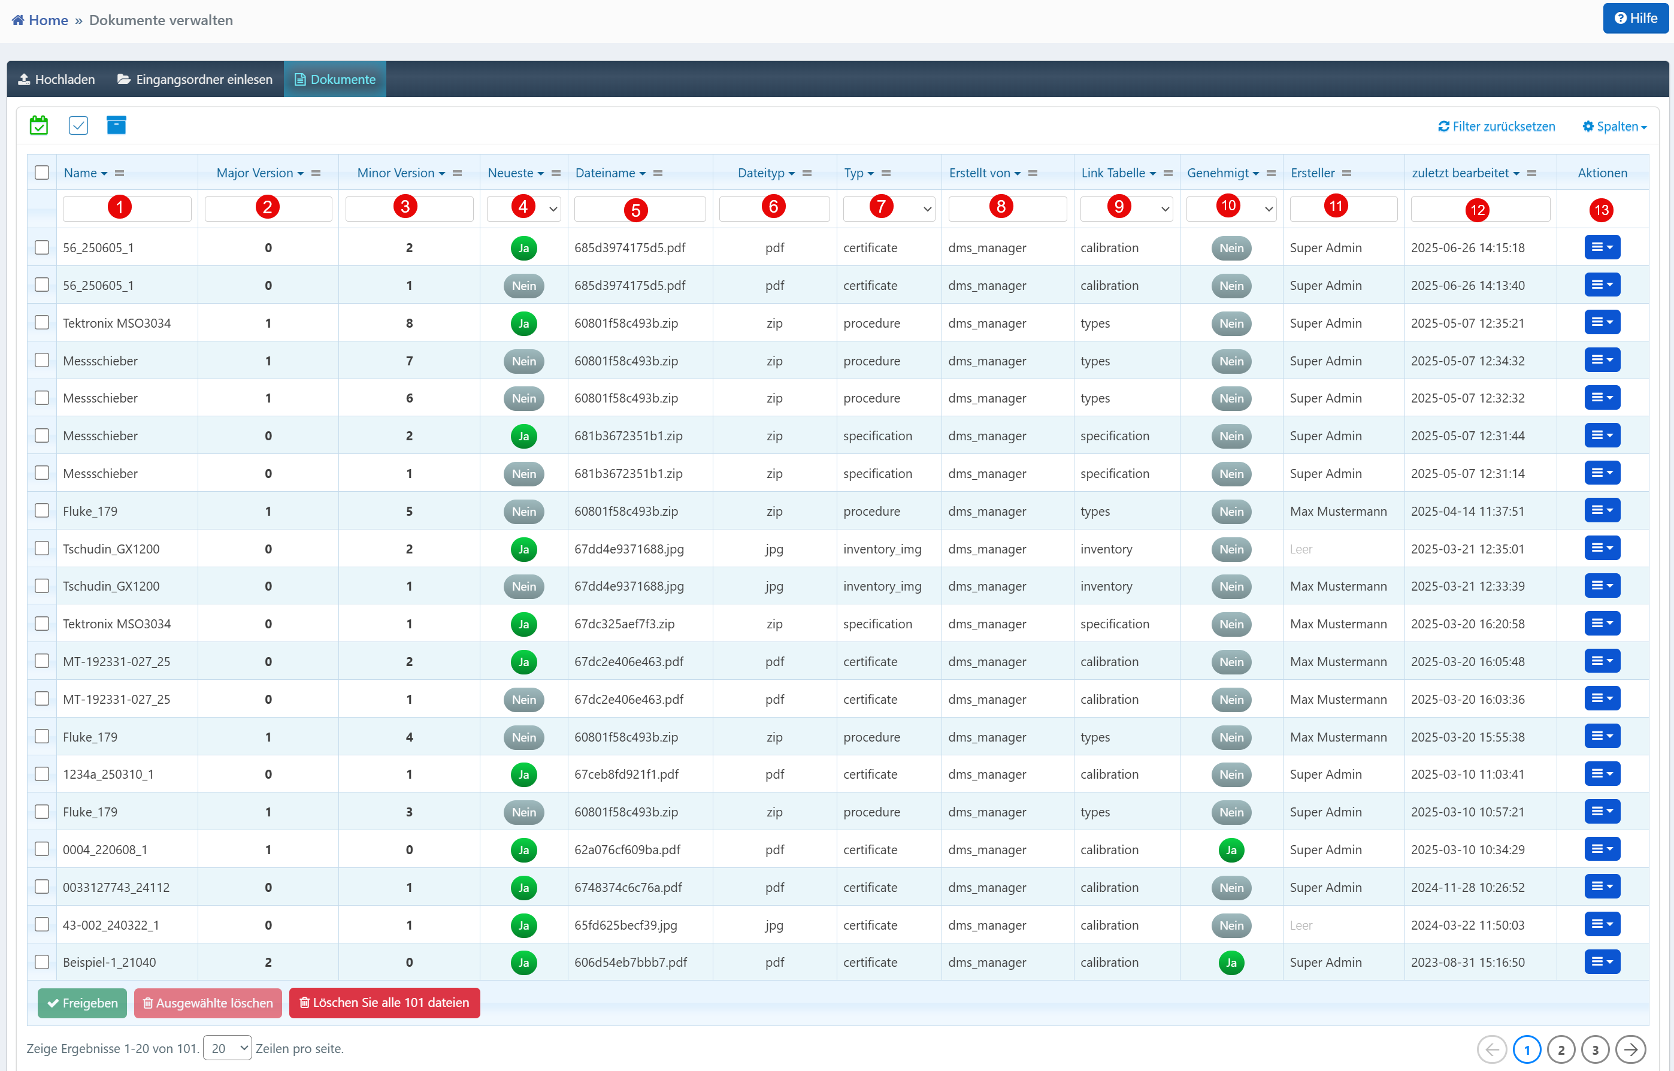Open actions menu for Tektronix MSO3034 version 8
Screen dimensions: 1674x1071
pos(1602,323)
